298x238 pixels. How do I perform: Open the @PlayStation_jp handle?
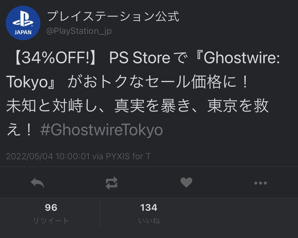coord(79,31)
